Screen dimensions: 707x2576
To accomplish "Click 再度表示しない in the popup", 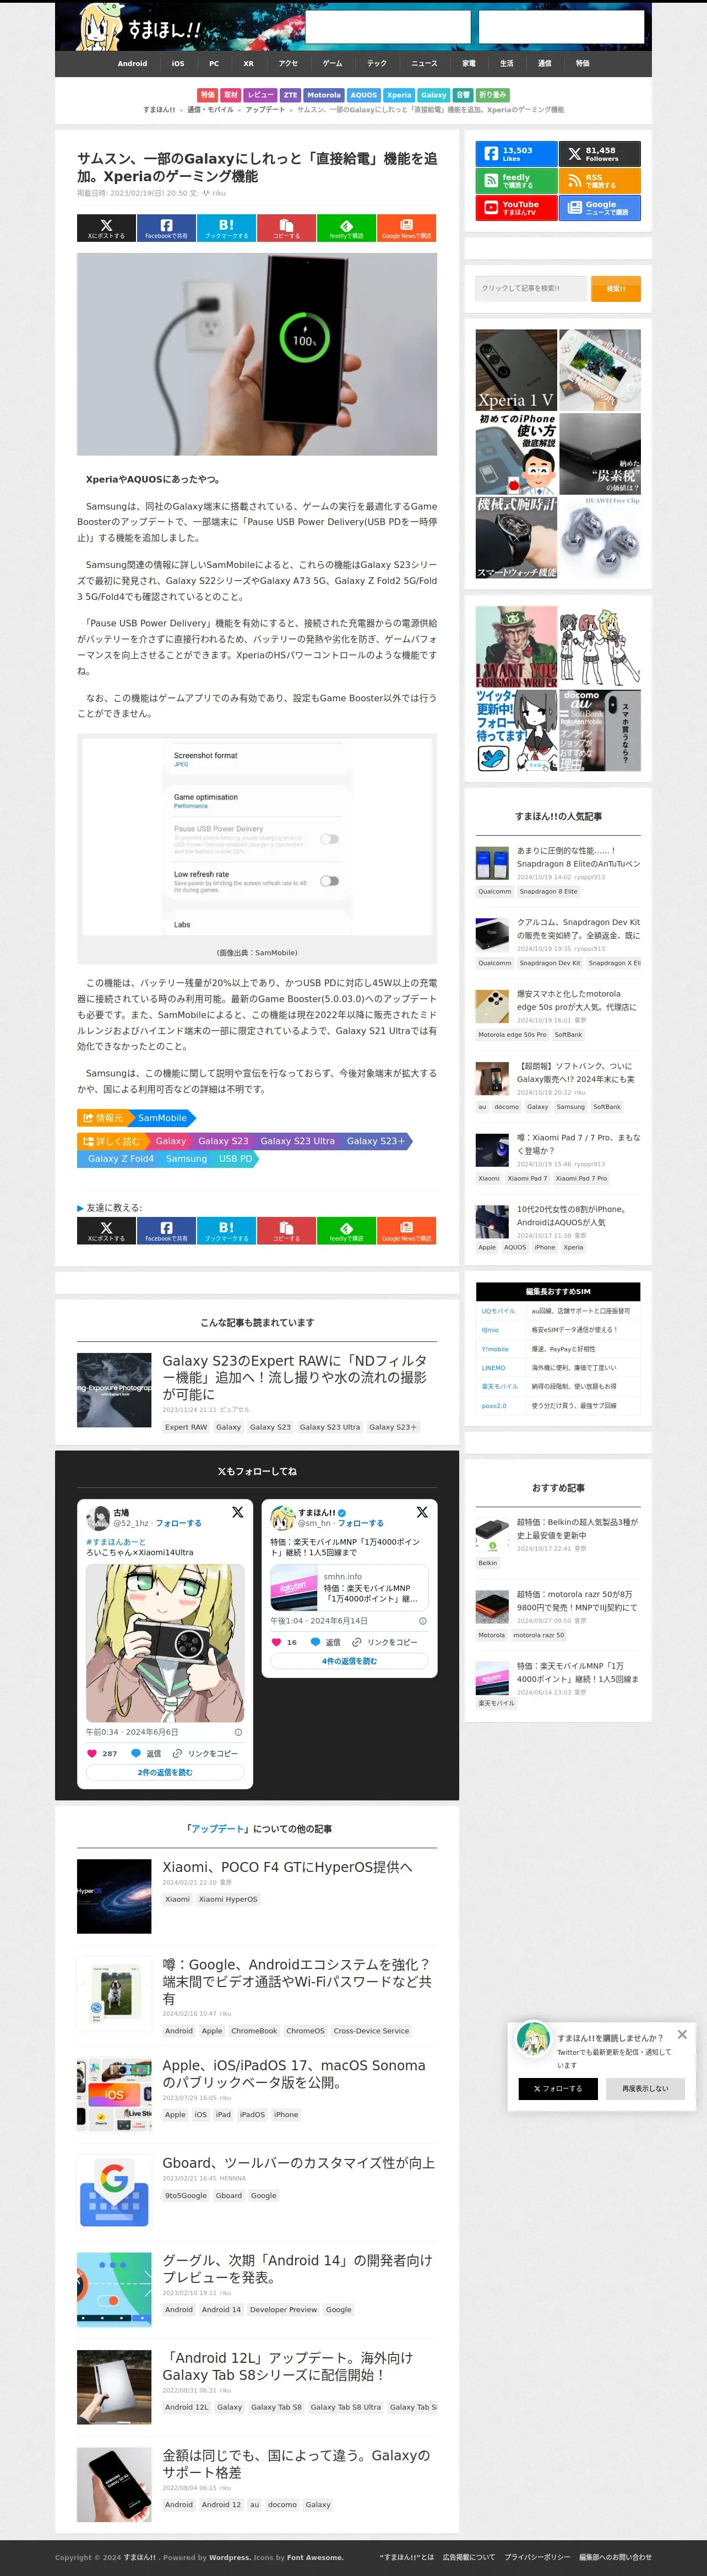I will [645, 2089].
